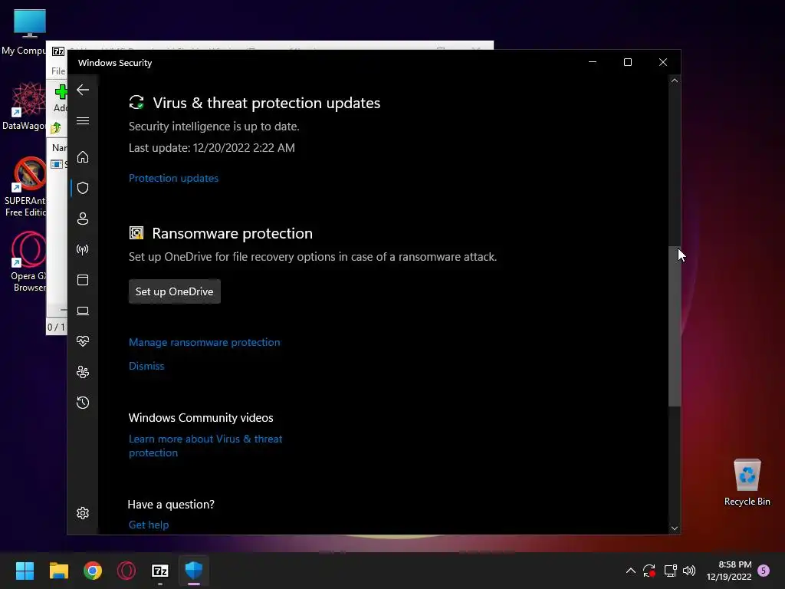Click the scroll down arrow in Windows Security
This screenshot has height=589, width=785.
675,528
